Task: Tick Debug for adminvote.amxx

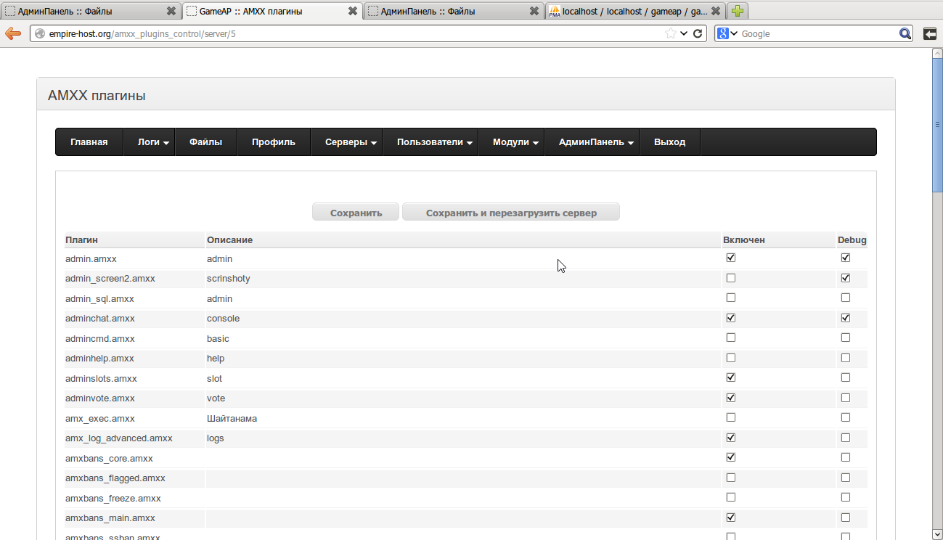Action: click(x=846, y=398)
